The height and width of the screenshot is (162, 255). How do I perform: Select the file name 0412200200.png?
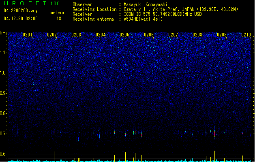(x=21, y=11)
